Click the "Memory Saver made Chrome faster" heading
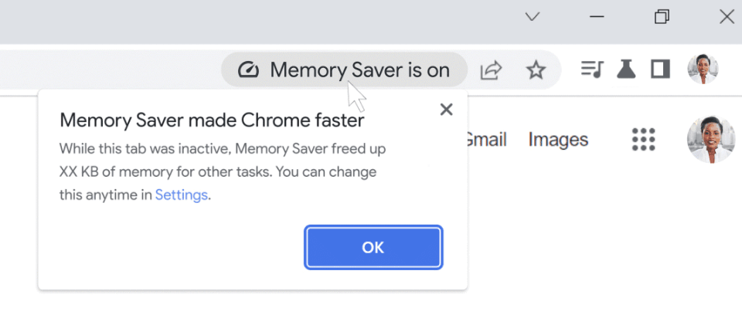The width and height of the screenshot is (742, 335). point(212,120)
